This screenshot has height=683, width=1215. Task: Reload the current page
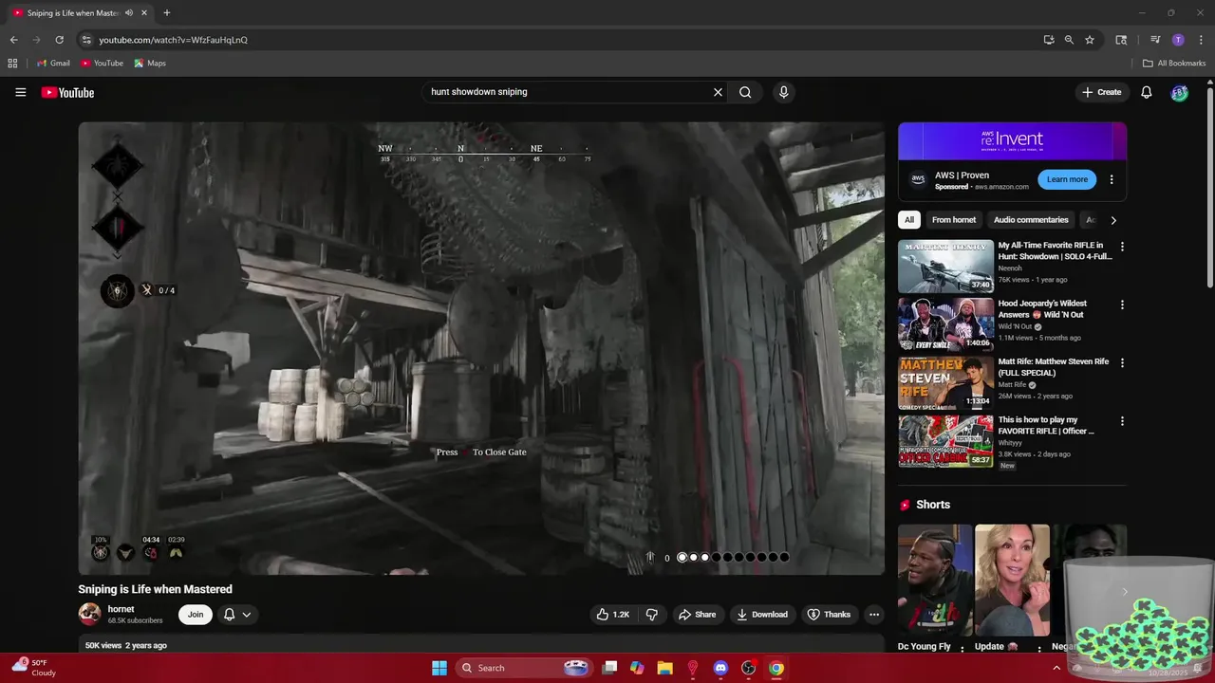click(x=59, y=40)
